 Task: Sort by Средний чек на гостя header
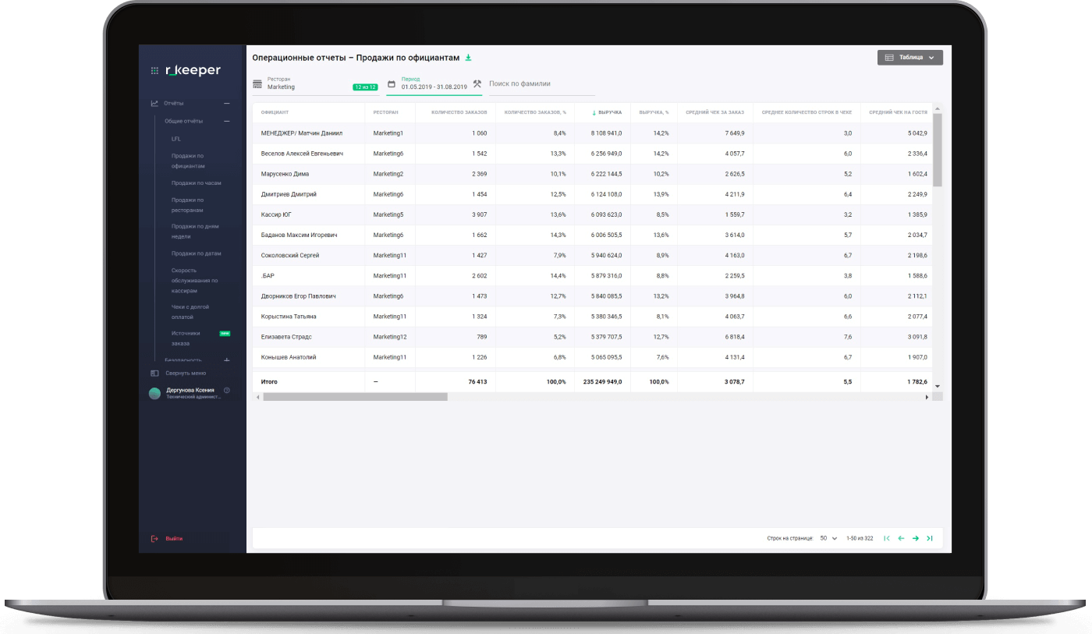point(898,112)
